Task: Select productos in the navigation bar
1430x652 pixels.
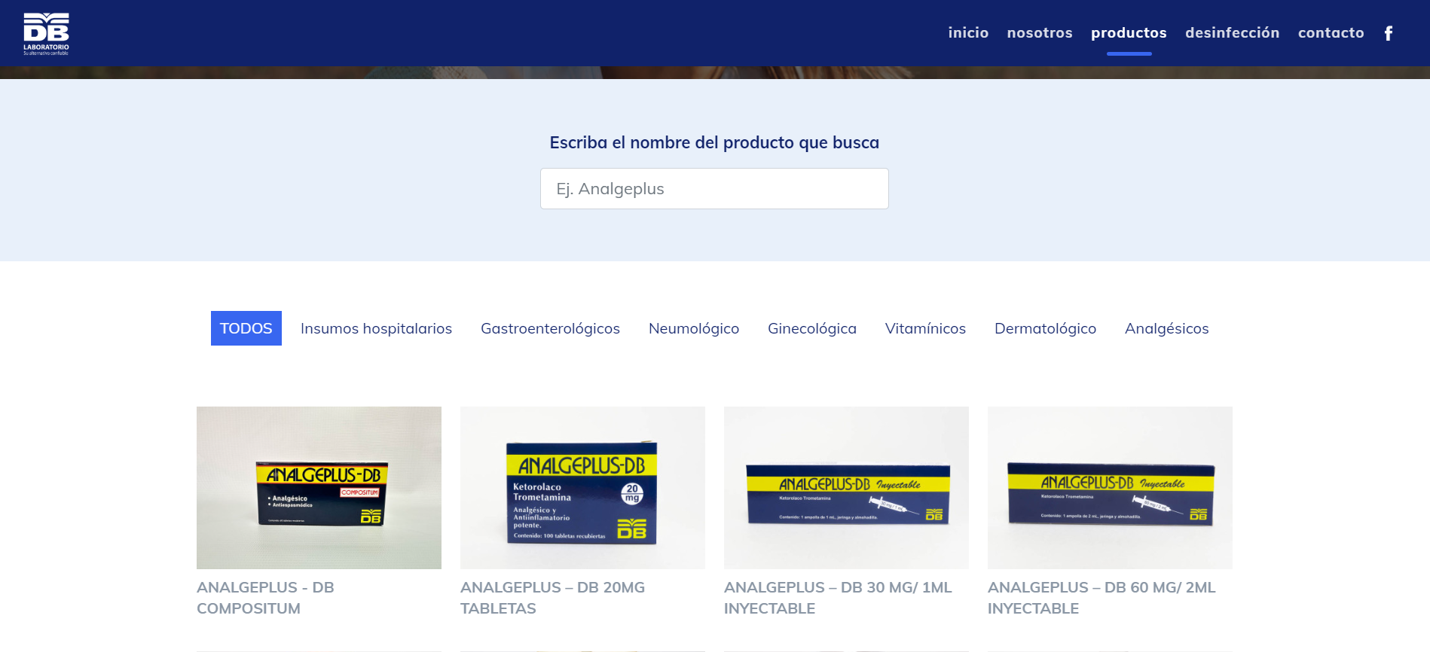Action: click(1129, 32)
